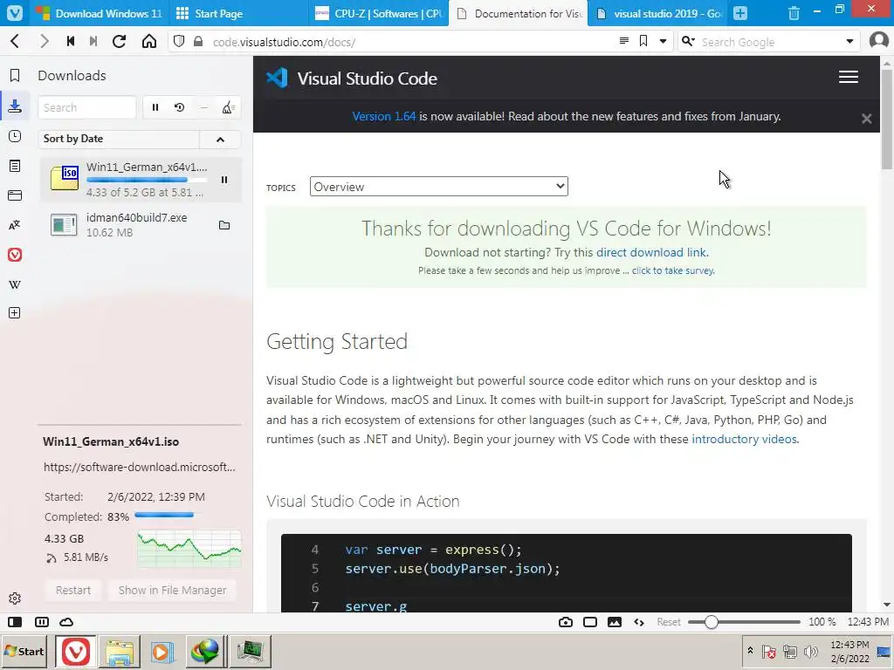
Task: Toggle the sort order arrow
Action: (220, 139)
